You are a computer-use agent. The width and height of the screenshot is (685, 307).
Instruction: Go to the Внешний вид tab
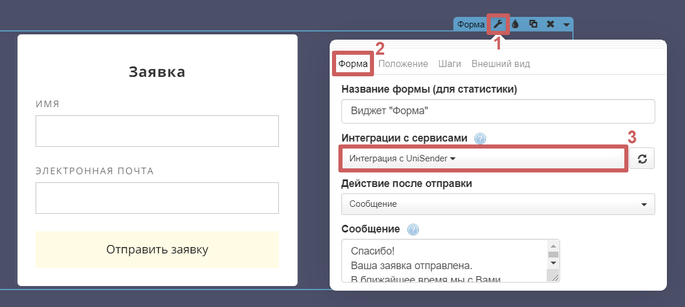click(501, 64)
